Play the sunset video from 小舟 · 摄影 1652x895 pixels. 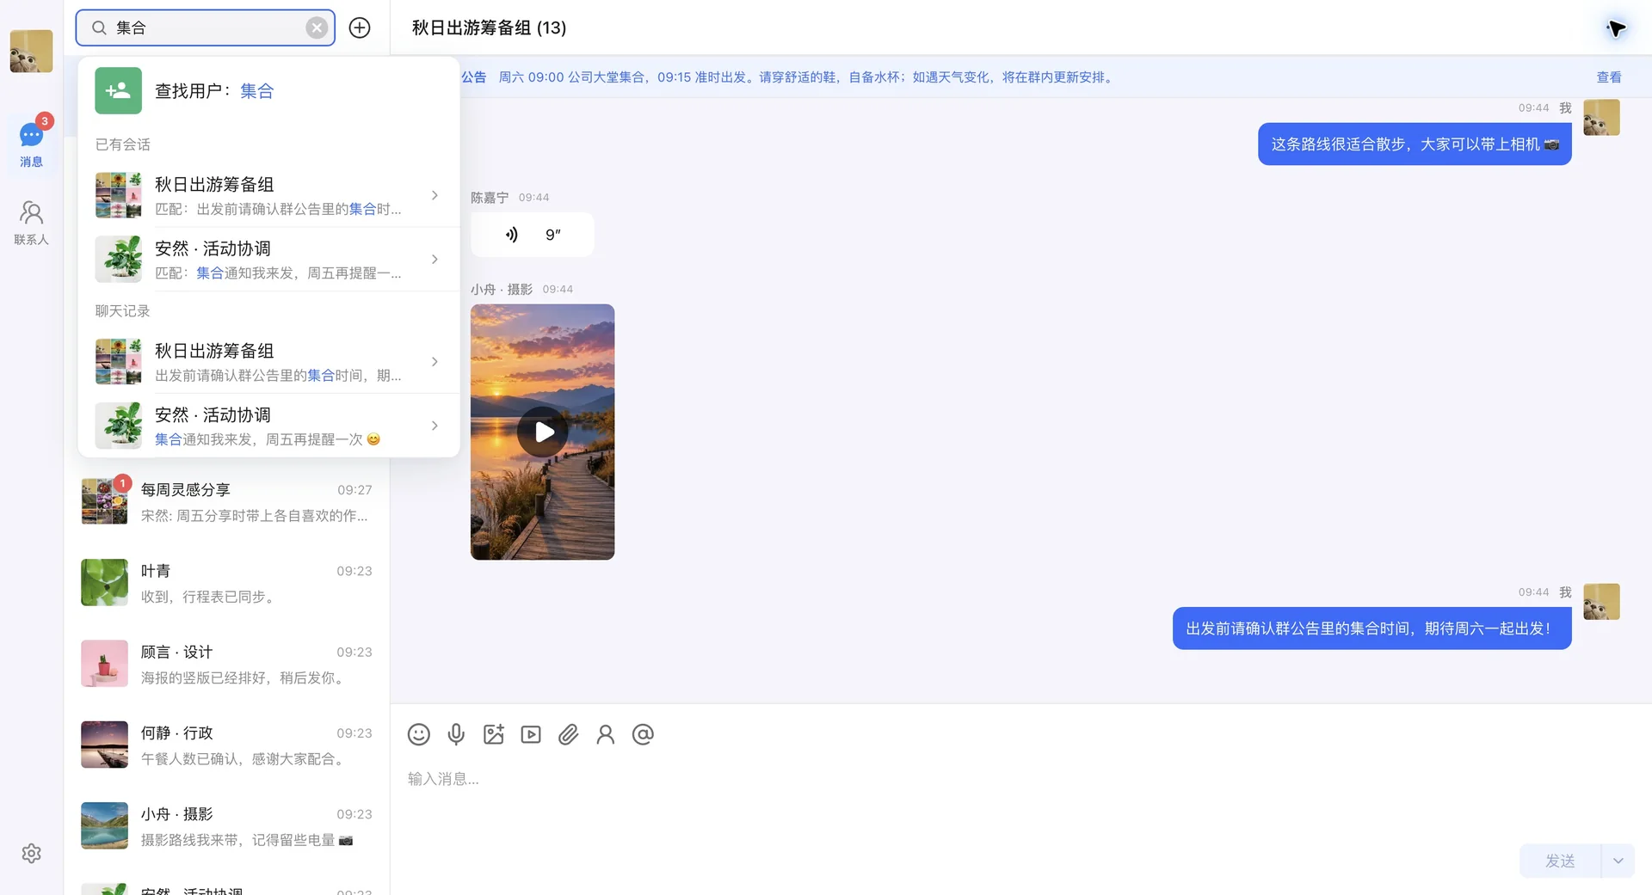(542, 432)
